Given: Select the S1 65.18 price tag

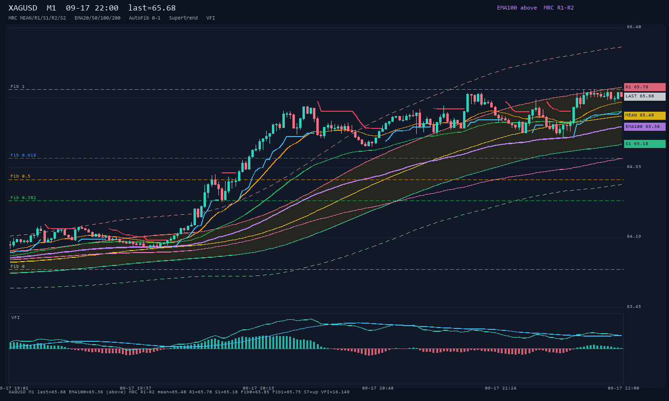Looking at the screenshot, I should pos(645,144).
